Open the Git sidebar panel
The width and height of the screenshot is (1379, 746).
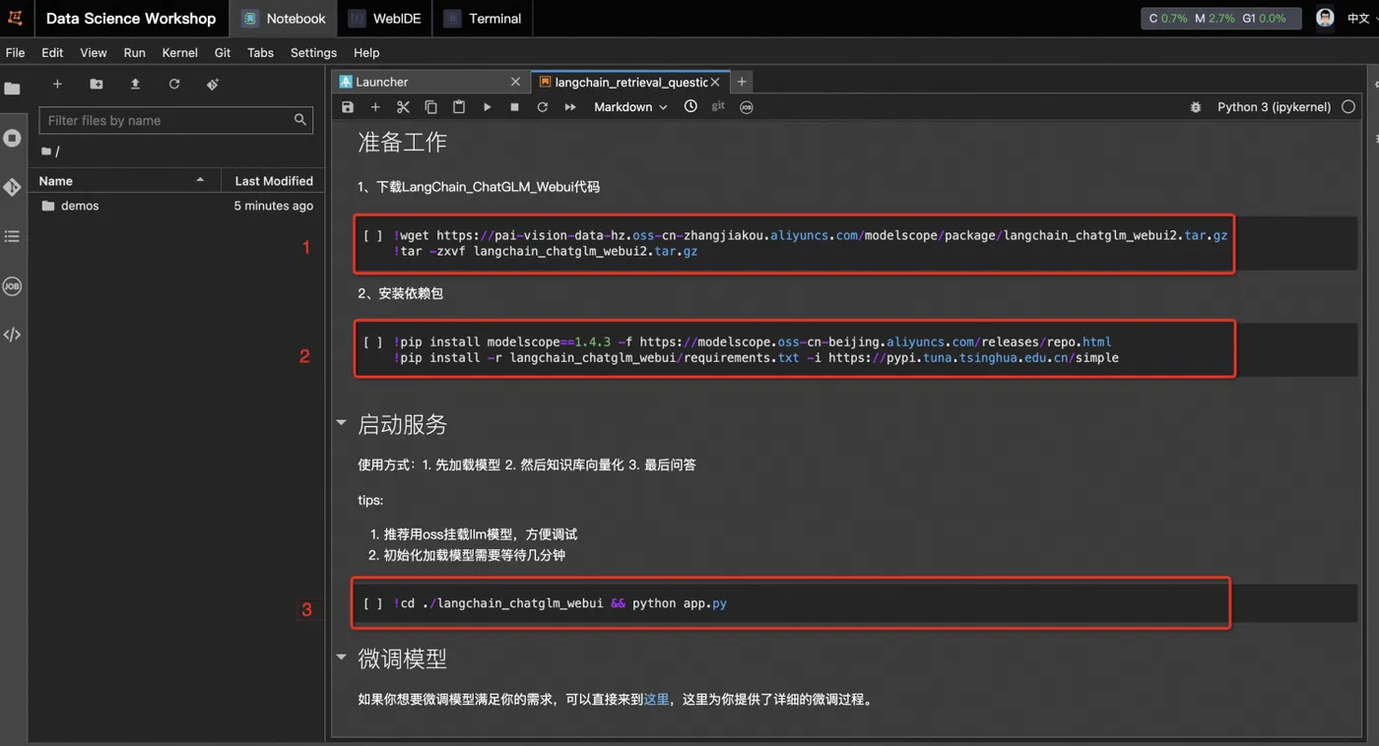12,187
